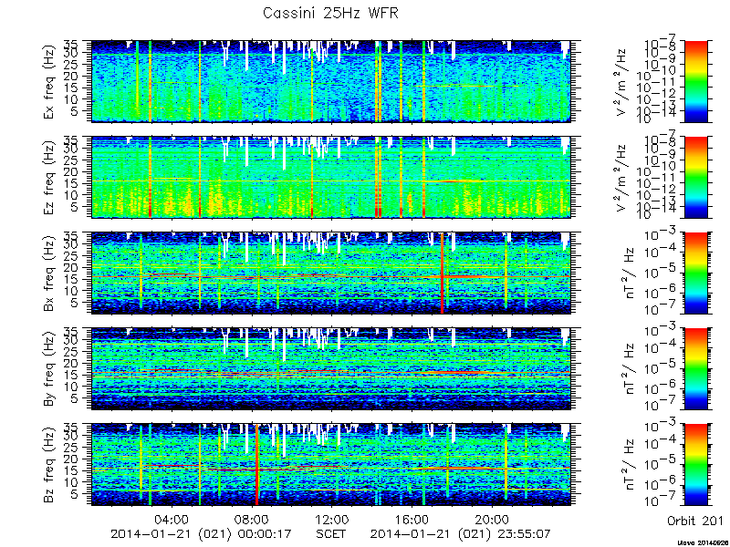Viewport: 730px width, 547px height.
Task: Click the "Ez freq (Hz)" axis label
Action: click(x=50, y=177)
